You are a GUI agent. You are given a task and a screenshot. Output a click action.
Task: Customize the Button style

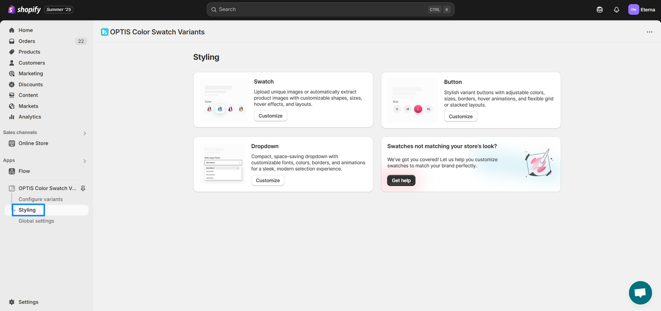pos(461,117)
